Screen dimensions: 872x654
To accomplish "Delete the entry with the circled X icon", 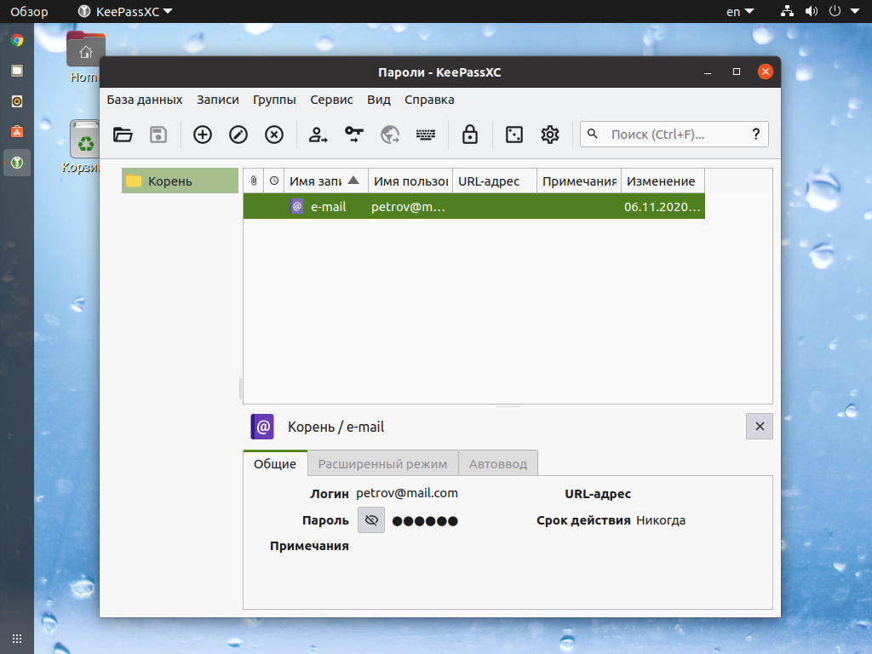I will click(272, 135).
